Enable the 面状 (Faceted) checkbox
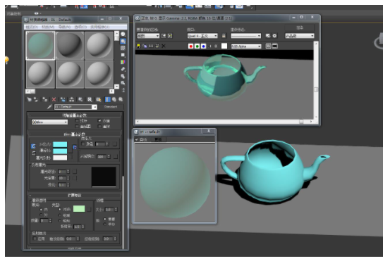This screenshot has width=390, height=261. 99,127
